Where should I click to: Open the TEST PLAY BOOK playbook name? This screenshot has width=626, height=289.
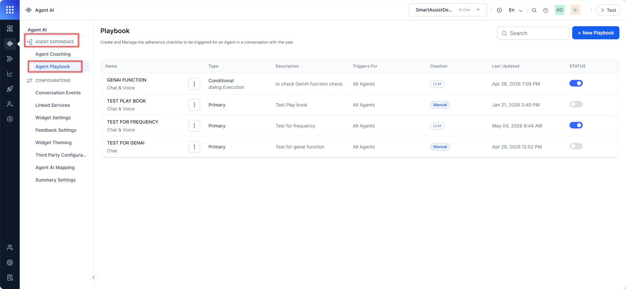pyautogui.click(x=126, y=101)
